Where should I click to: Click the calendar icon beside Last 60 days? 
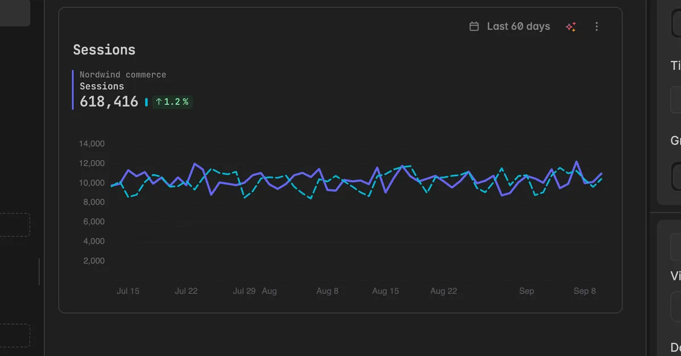point(474,27)
